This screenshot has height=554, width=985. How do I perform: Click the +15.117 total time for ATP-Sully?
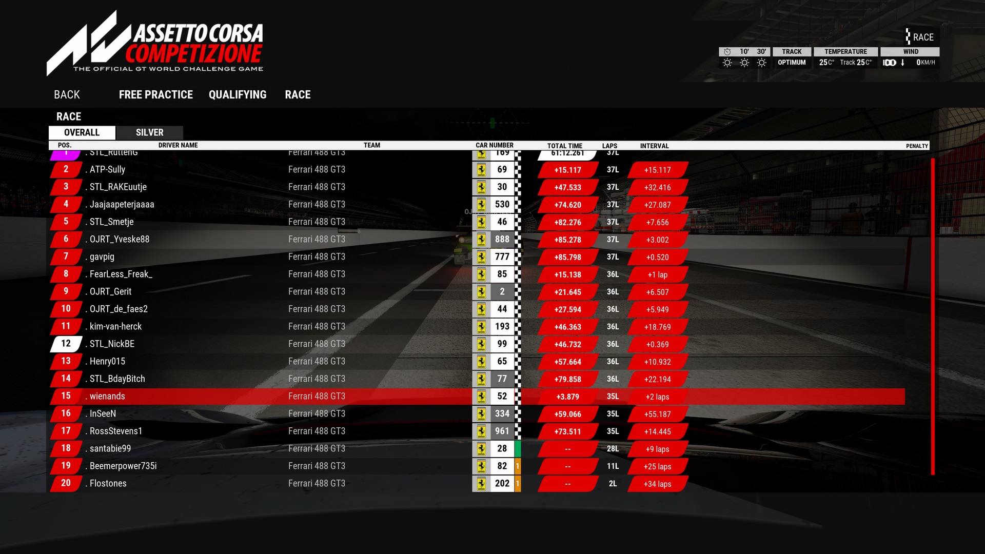(x=567, y=170)
